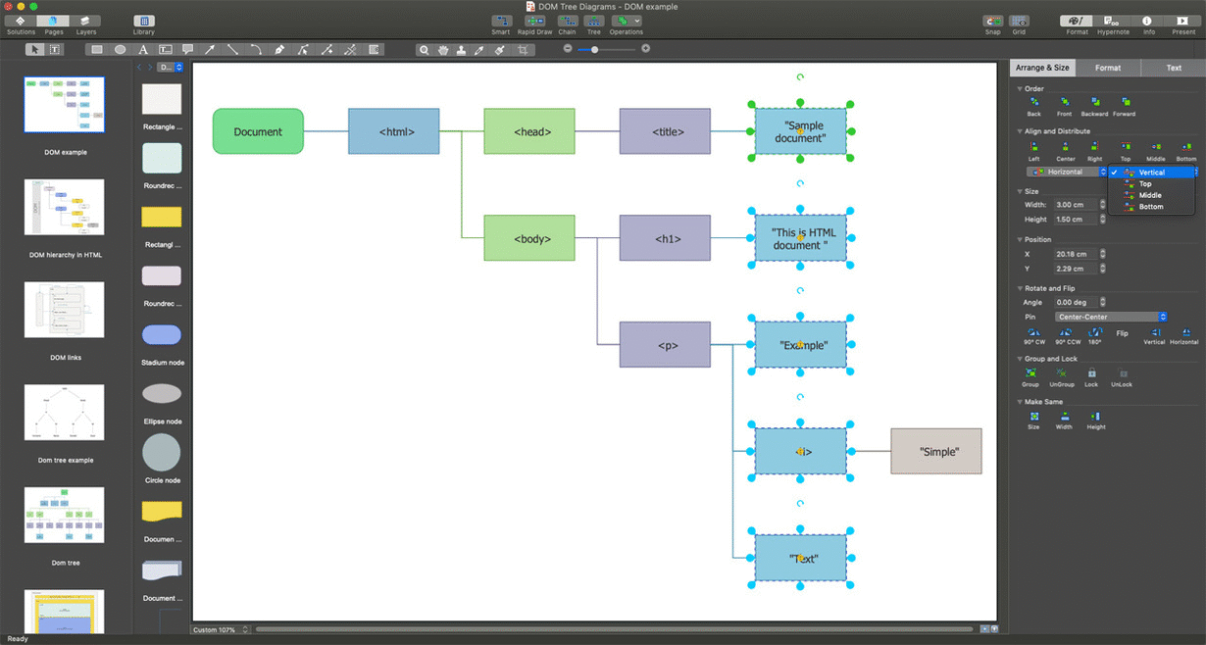Switch to the Format tab
This screenshot has width=1206, height=645.
pyautogui.click(x=1109, y=67)
